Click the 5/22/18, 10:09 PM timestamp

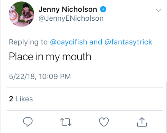point(40,76)
